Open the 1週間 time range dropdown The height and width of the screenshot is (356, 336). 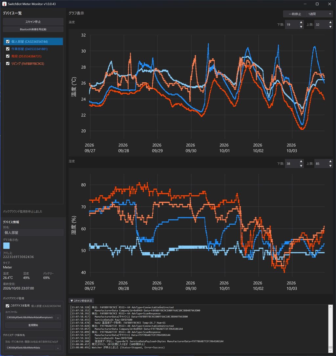[x=320, y=14]
